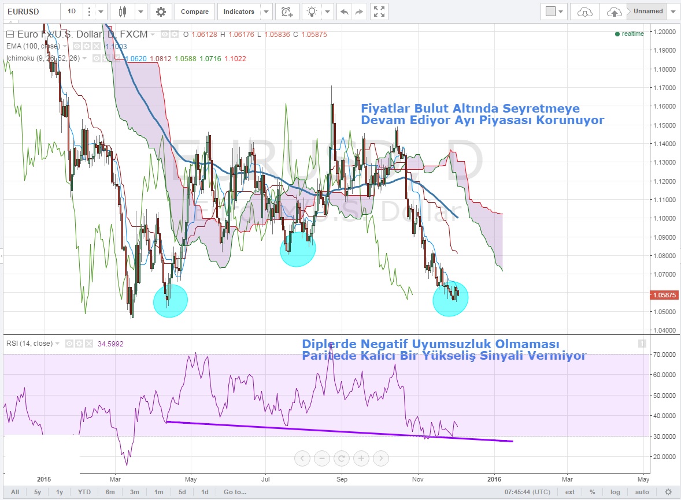Toggle Ichimoku indicator visibility eye icon
This screenshot has height=500, width=681.
coord(96,58)
